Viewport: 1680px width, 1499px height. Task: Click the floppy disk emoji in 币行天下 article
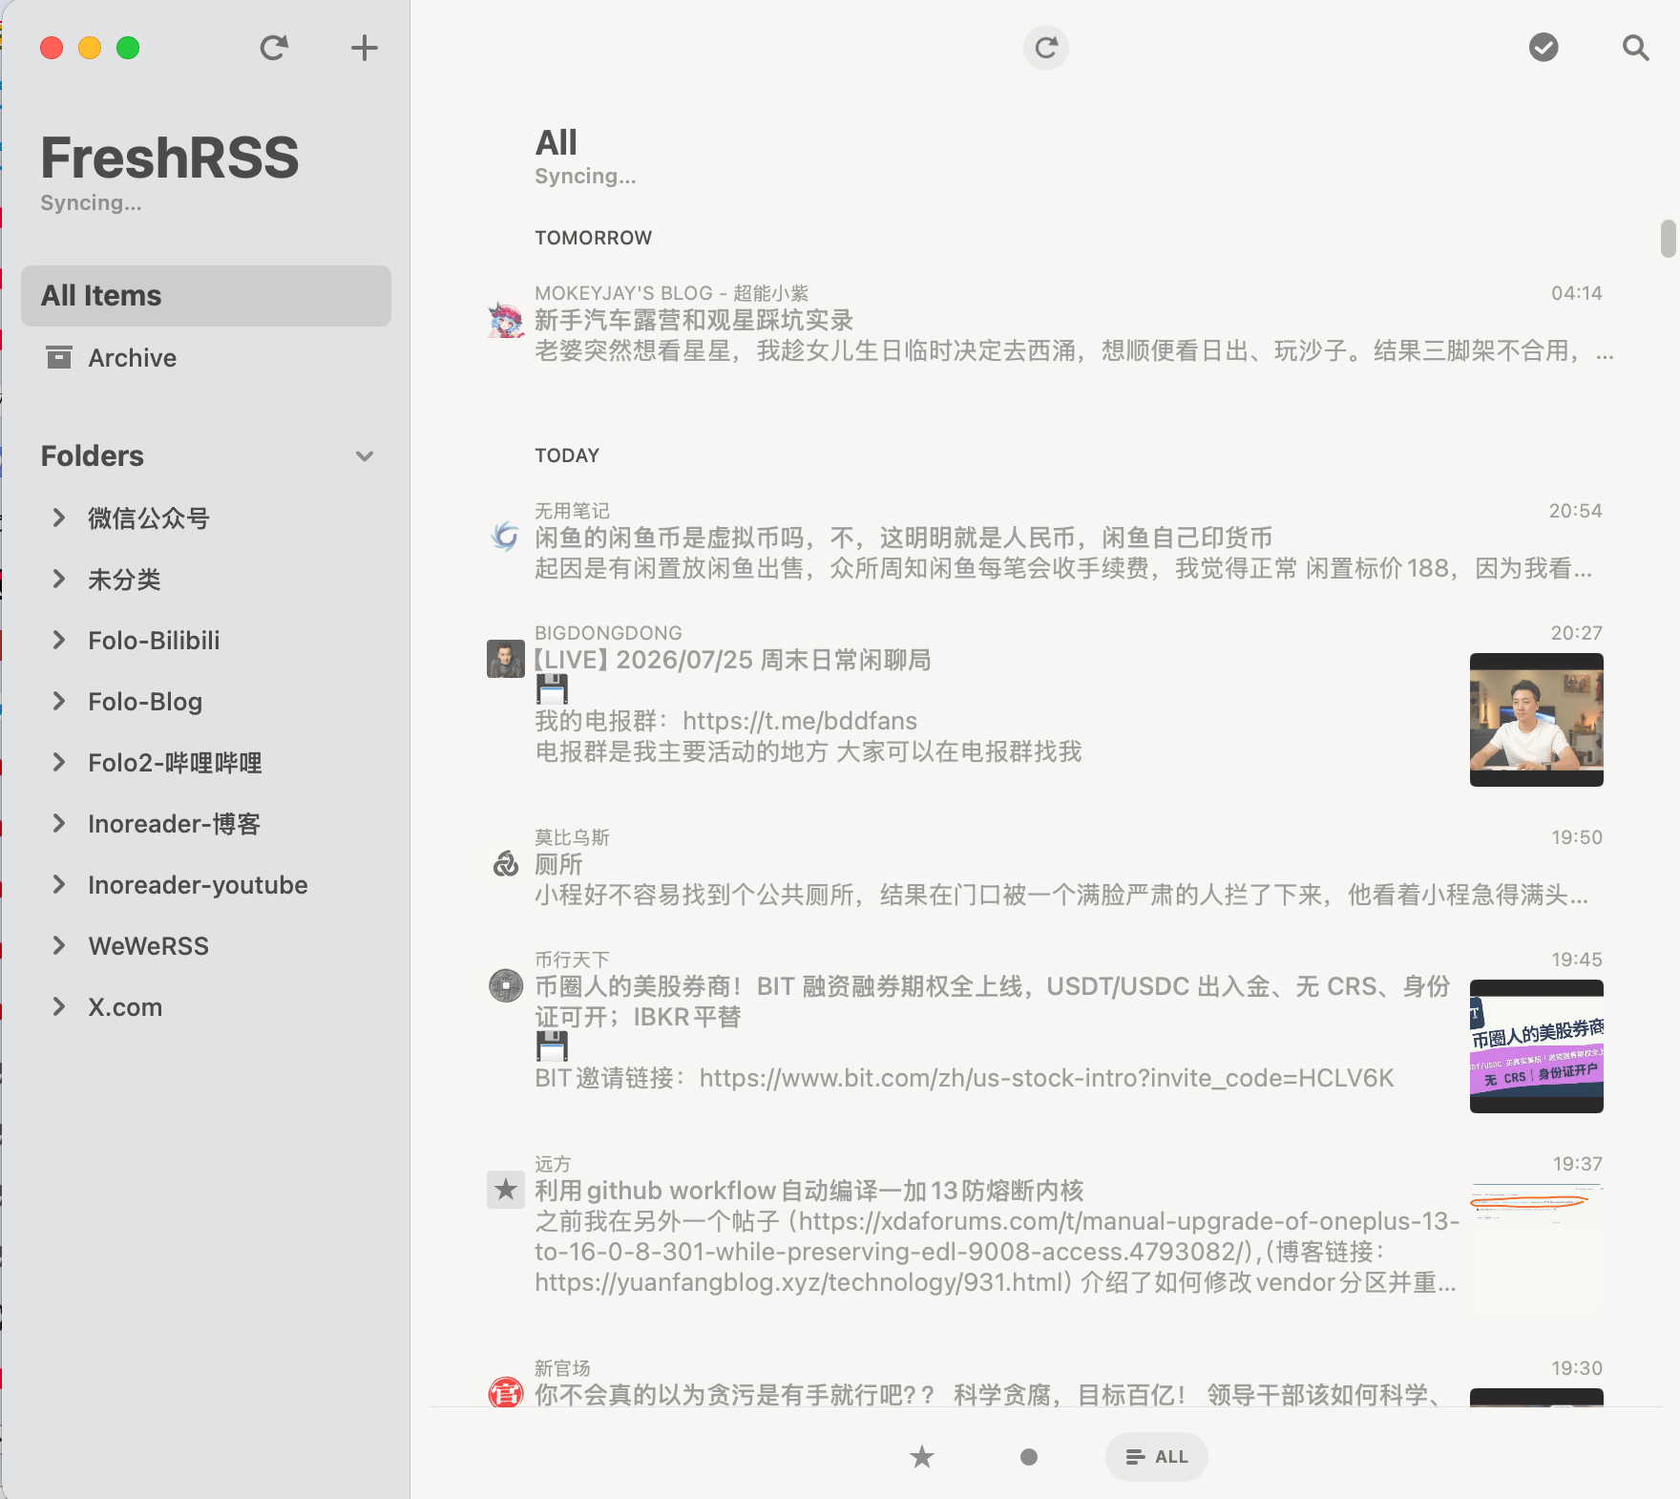click(x=552, y=1045)
